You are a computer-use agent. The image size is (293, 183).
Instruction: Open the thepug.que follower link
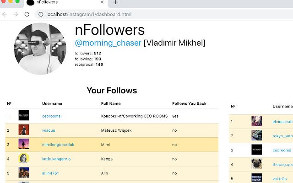(282, 164)
